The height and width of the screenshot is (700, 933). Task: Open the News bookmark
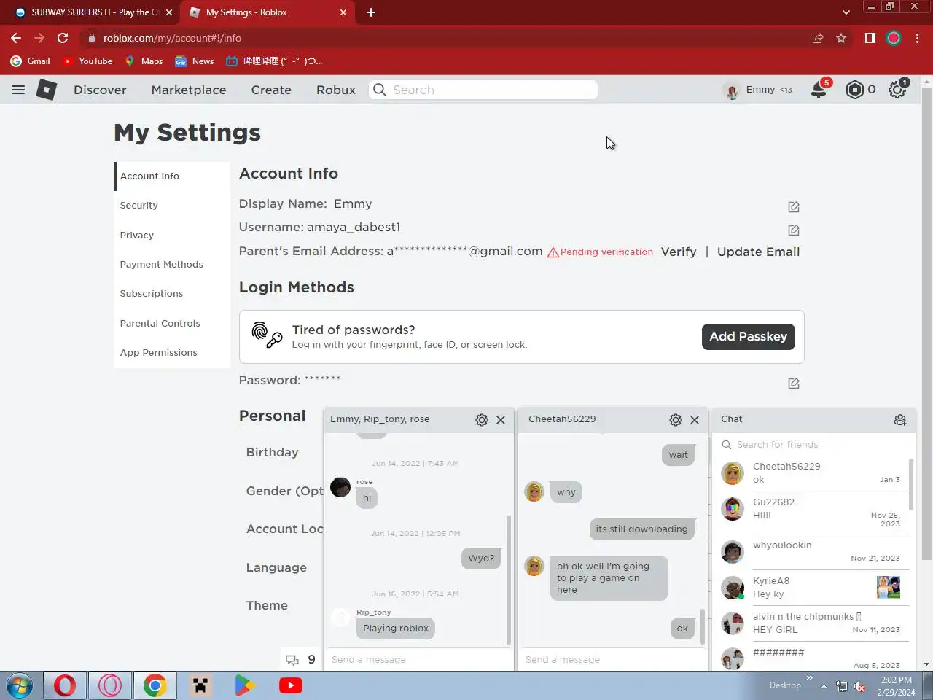(195, 61)
